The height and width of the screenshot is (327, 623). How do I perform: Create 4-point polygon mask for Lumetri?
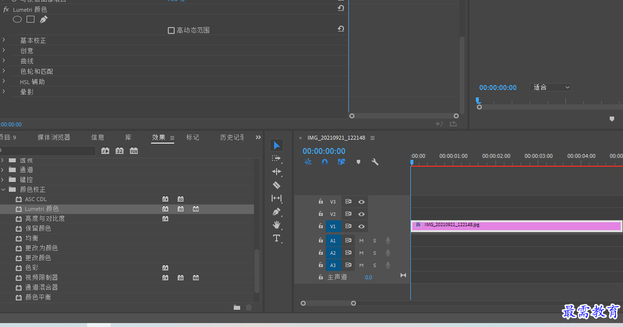pyautogui.click(x=31, y=20)
